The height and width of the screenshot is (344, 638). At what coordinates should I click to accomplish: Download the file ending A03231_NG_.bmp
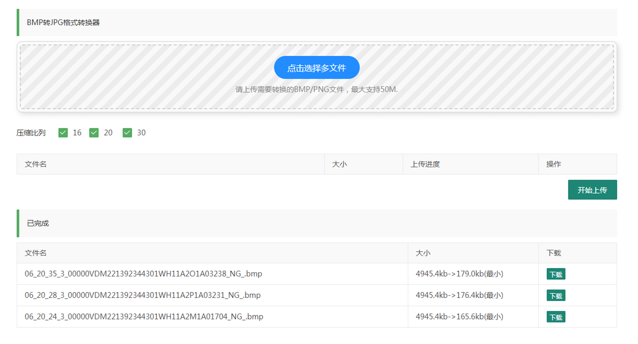555,296
